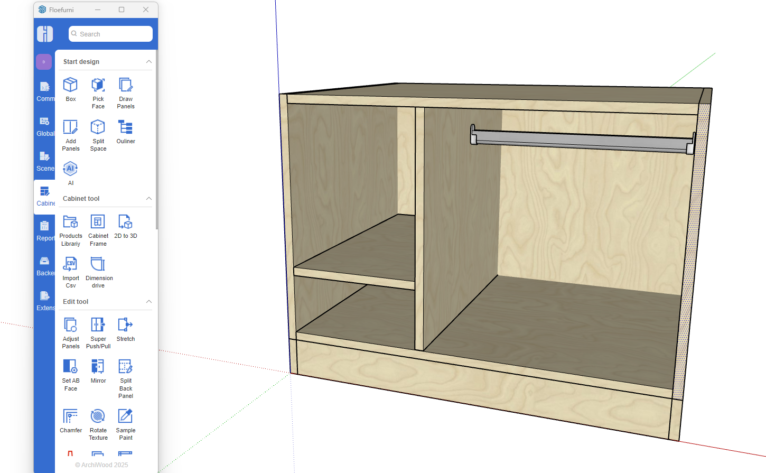This screenshot has width=766, height=473.
Task: Select the Cabinet Frame tool
Action: pyautogui.click(x=98, y=222)
